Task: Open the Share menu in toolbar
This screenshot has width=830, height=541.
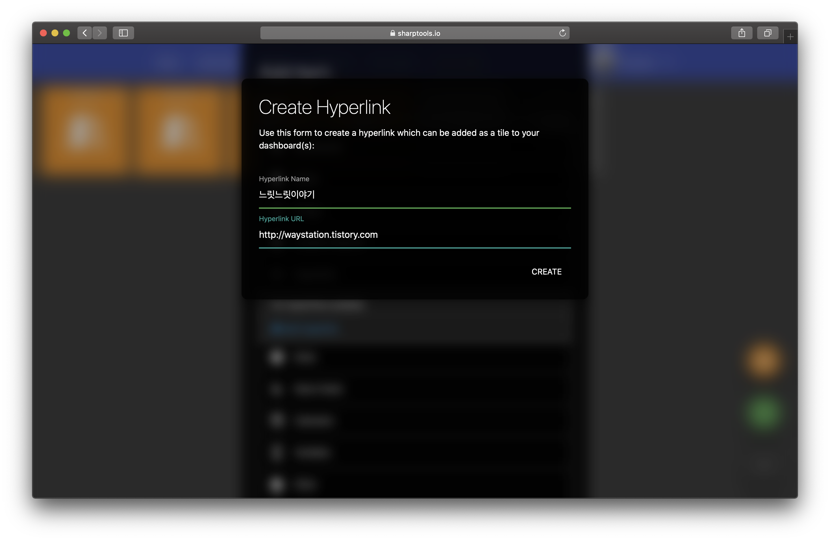Action: [x=741, y=33]
